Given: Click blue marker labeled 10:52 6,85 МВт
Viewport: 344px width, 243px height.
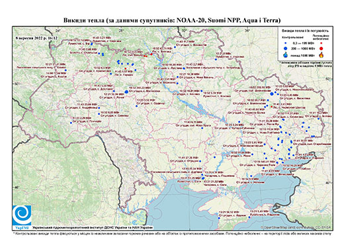Looking at the screenshot, I should click(x=99, y=114).
